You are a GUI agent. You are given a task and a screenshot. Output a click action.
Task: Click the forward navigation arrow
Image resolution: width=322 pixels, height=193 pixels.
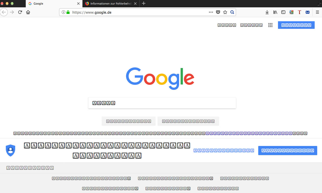click(12, 12)
